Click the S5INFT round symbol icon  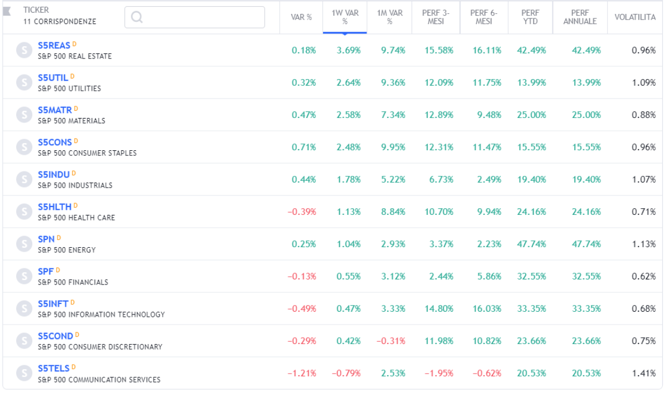point(23,308)
